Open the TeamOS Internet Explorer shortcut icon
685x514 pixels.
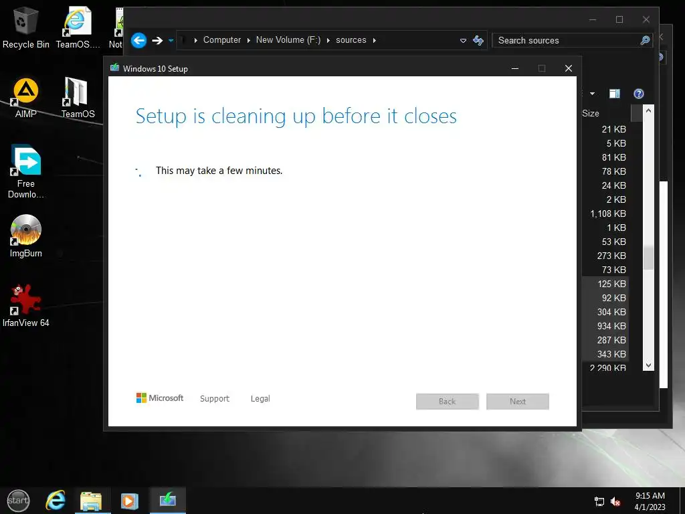(x=78, y=27)
